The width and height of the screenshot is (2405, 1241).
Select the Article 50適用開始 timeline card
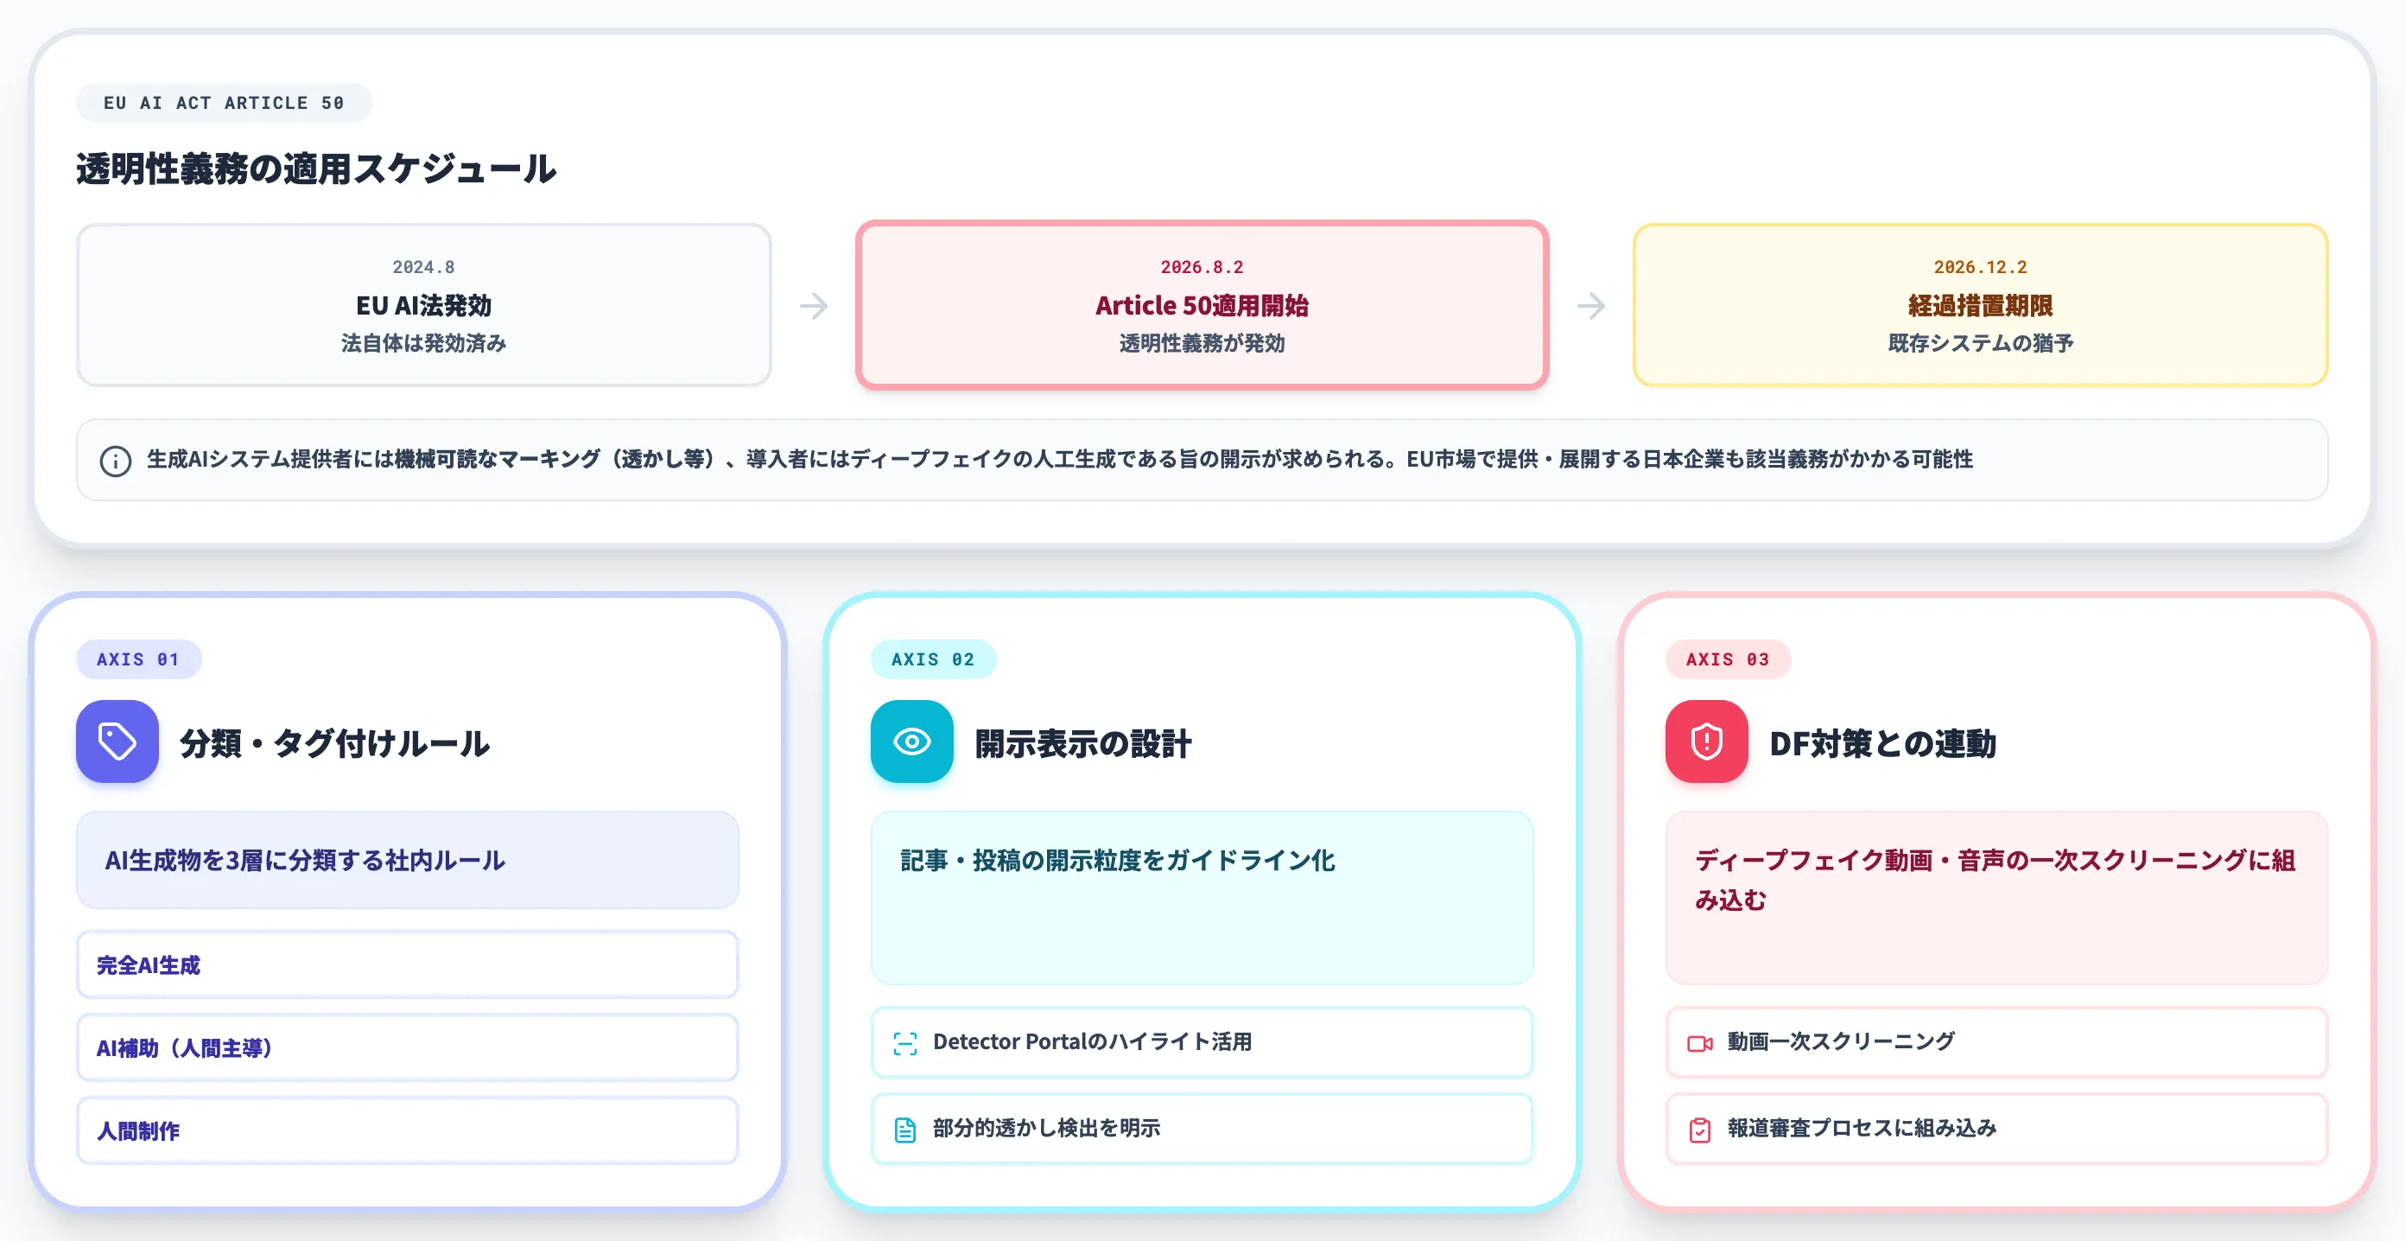coord(1202,304)
